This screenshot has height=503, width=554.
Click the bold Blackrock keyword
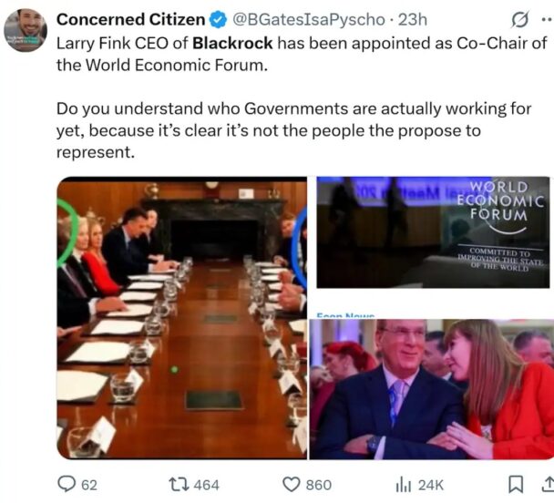point(232,43)
